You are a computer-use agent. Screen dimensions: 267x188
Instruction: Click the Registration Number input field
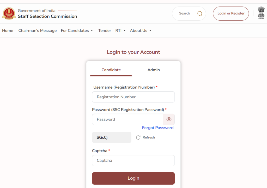133,97
